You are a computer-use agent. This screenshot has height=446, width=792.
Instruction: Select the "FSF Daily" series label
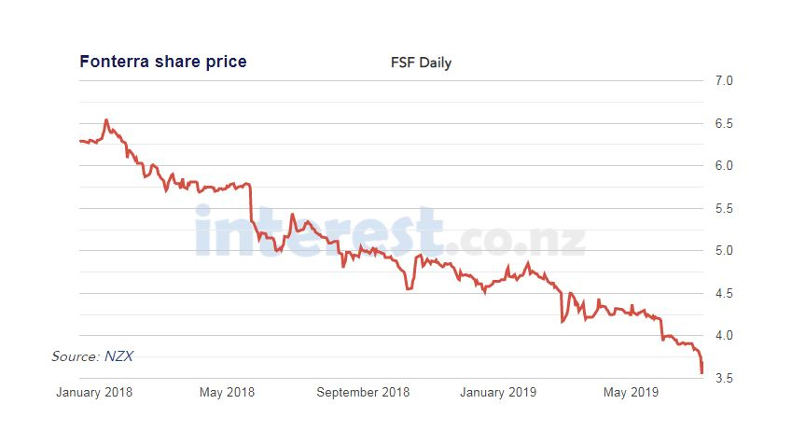(421, 63)
